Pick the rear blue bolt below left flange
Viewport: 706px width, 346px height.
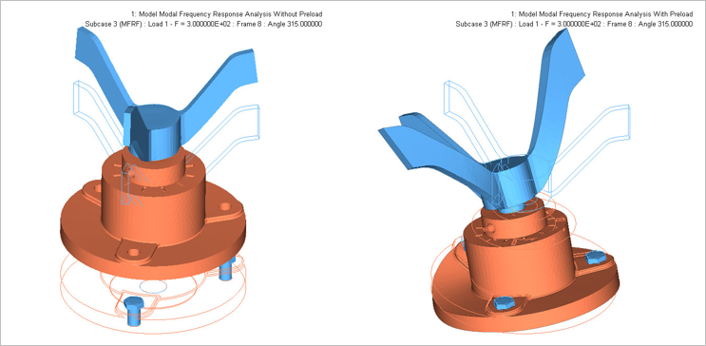coord(225,270)
